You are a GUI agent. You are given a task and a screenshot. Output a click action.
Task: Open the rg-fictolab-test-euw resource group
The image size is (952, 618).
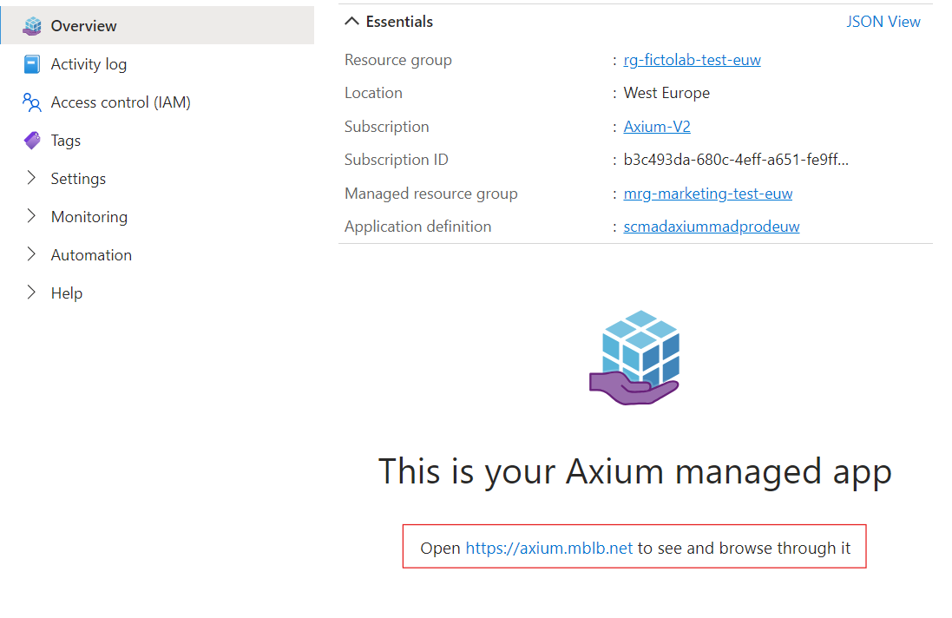tap(692, 59)
